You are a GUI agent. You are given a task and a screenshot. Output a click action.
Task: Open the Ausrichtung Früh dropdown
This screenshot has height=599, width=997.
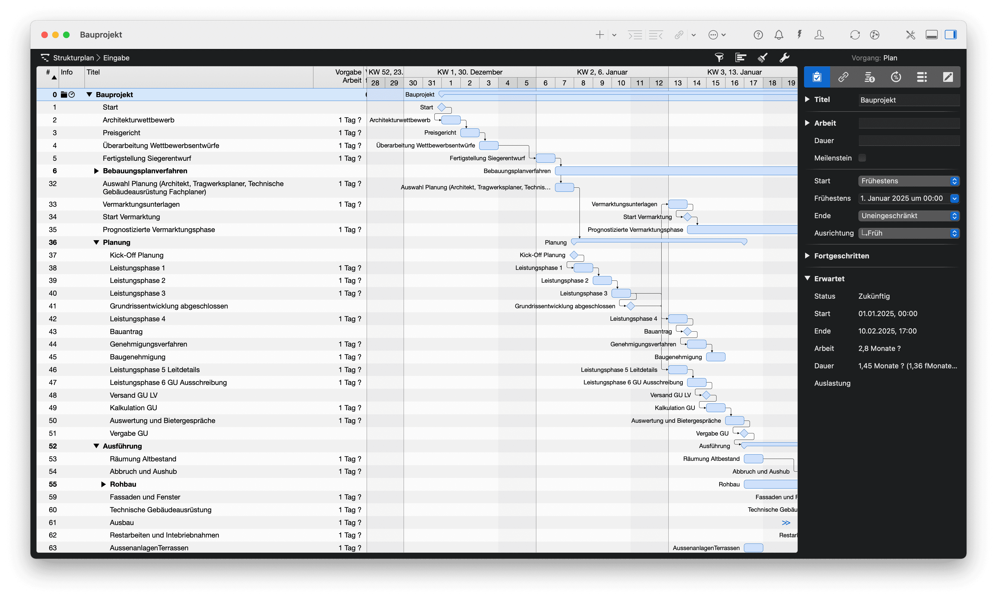909,233
